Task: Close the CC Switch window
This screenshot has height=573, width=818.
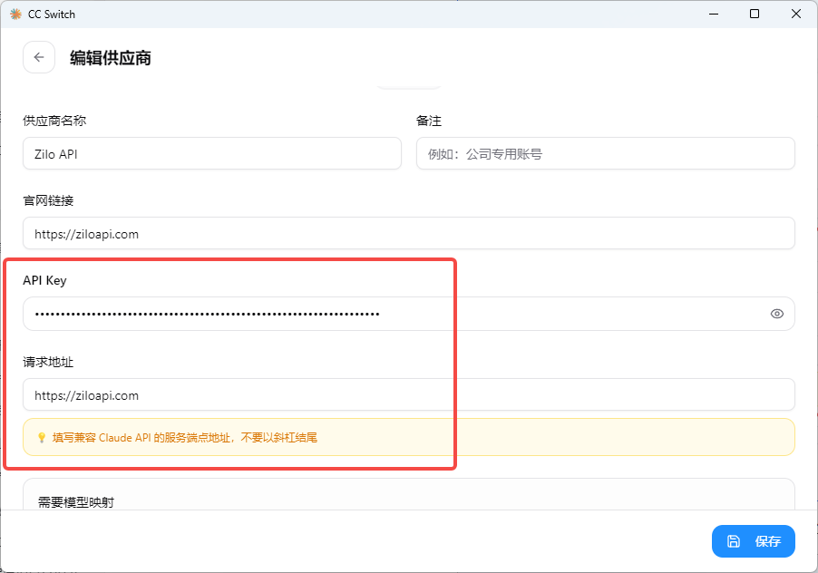Action: [x=796, y=15]
